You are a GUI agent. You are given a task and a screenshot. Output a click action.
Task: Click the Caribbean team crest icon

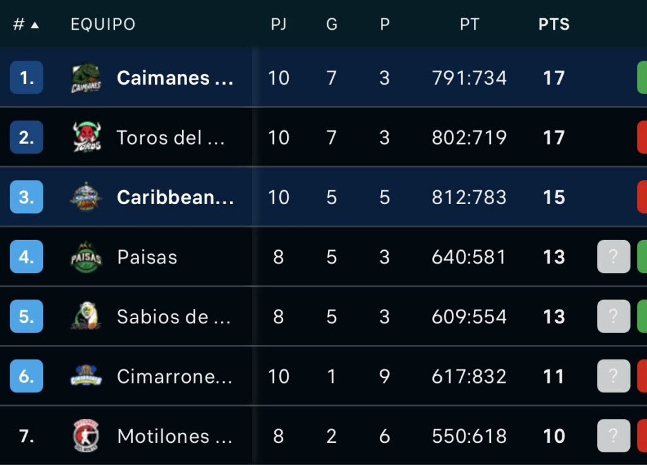86,197
